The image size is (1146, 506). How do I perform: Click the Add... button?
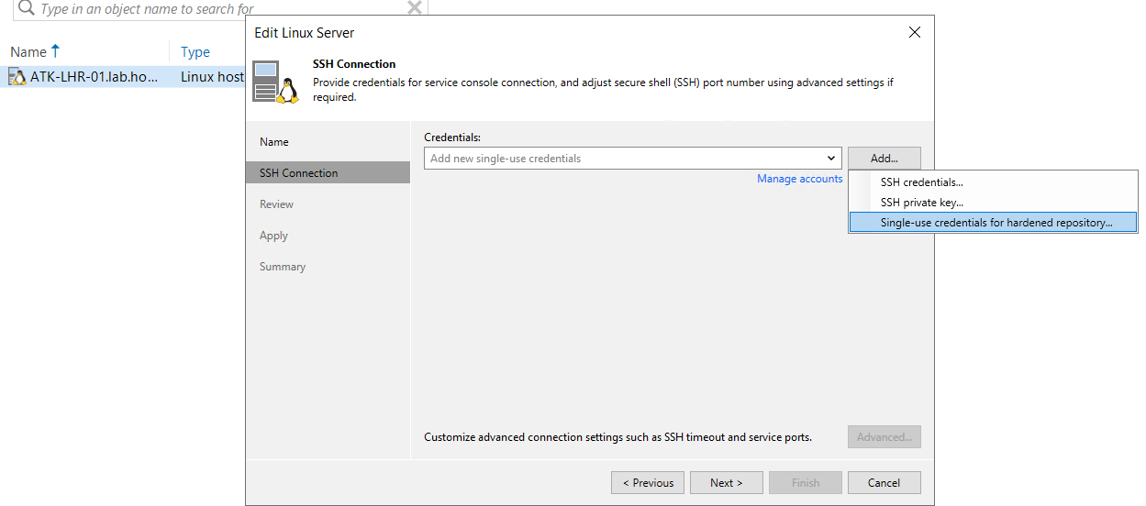click(884, 159)
